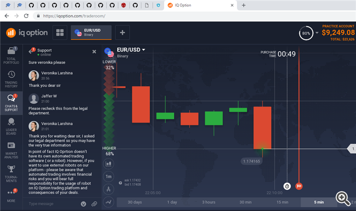Focus the Type message input field
This screenshot has width=356, height=211.
click(x=52, y=204)
